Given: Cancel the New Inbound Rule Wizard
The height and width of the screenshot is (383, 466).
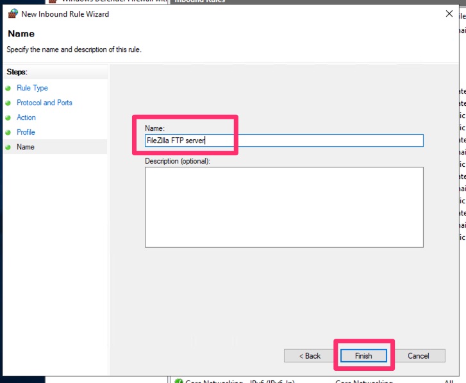Looking at the screenshot, I should (418, 355).
